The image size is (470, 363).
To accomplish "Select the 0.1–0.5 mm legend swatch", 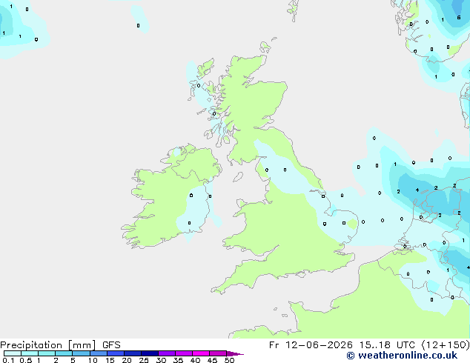I will pyautogui.click(x=13, y=353).
